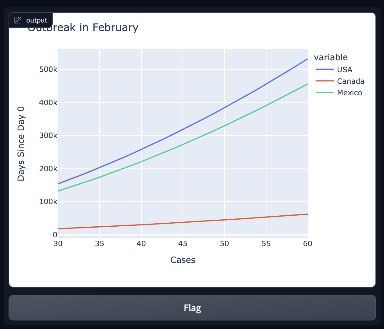The width and height of the screenshot is (384, 329).
Task: Click the 500k tick label on the y-axis
Action: pos(48,69)
